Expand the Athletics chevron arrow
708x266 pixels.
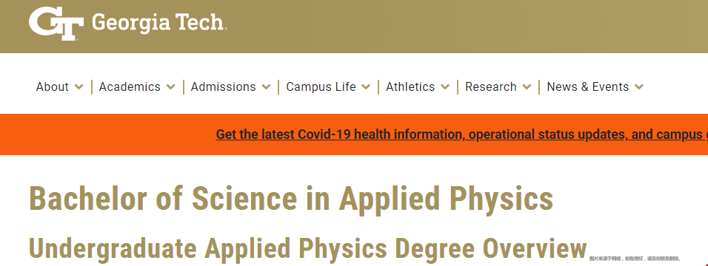click(445, 87)
